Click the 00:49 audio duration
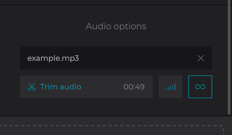 pos(134,87)
